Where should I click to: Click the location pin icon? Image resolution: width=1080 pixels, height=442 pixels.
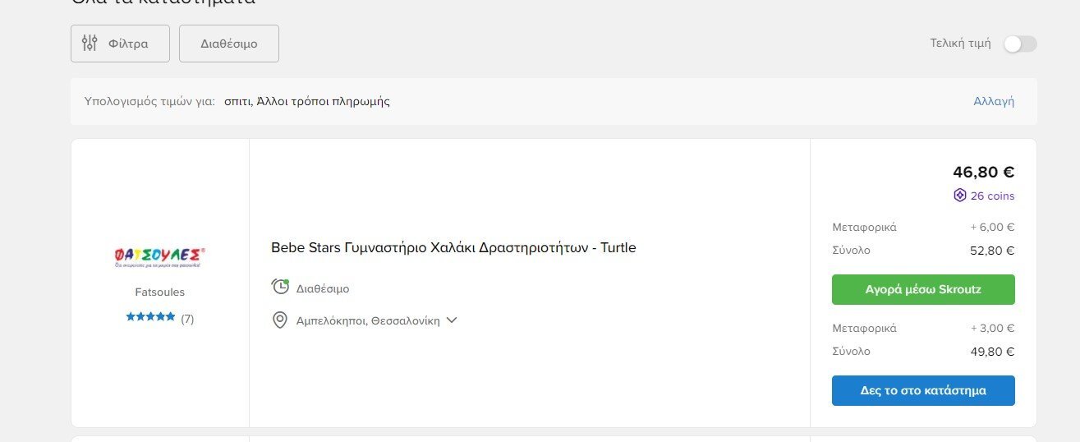click(x=280, y=320)
